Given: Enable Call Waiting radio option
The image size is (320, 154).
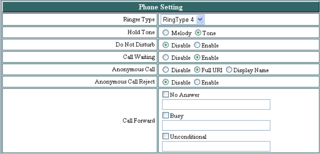Looking at the screenshot, I should click(197, 58).
